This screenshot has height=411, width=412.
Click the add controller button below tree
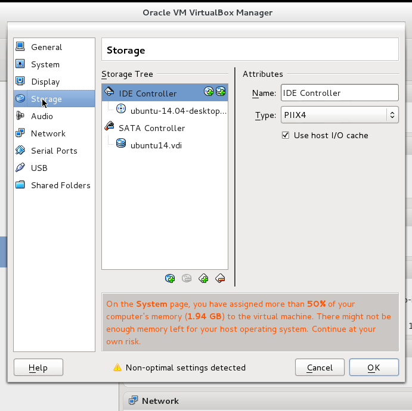coord(203,278)
